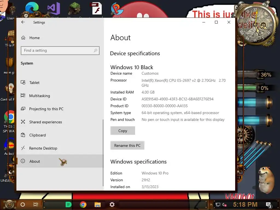Click the network tray icon

pyautogui.click(x=218, y=205)
